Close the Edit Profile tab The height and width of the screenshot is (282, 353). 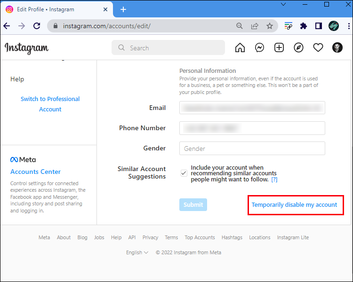[x=105, y=9]
